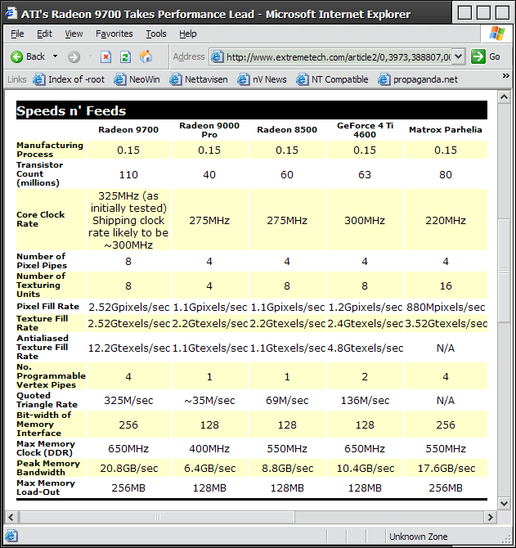Open the Nettavisen links bar shortcut

[199, 79]
